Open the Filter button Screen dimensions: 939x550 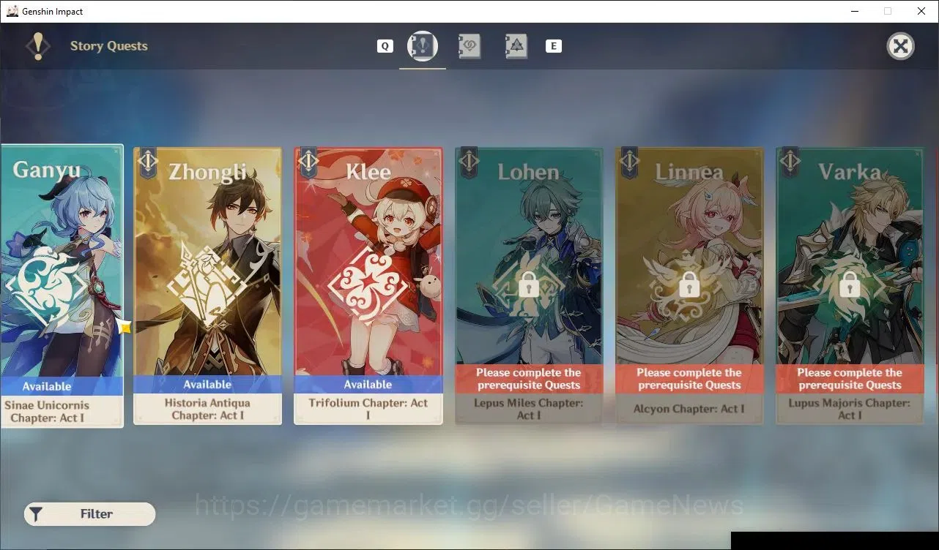tap(90, 514)
